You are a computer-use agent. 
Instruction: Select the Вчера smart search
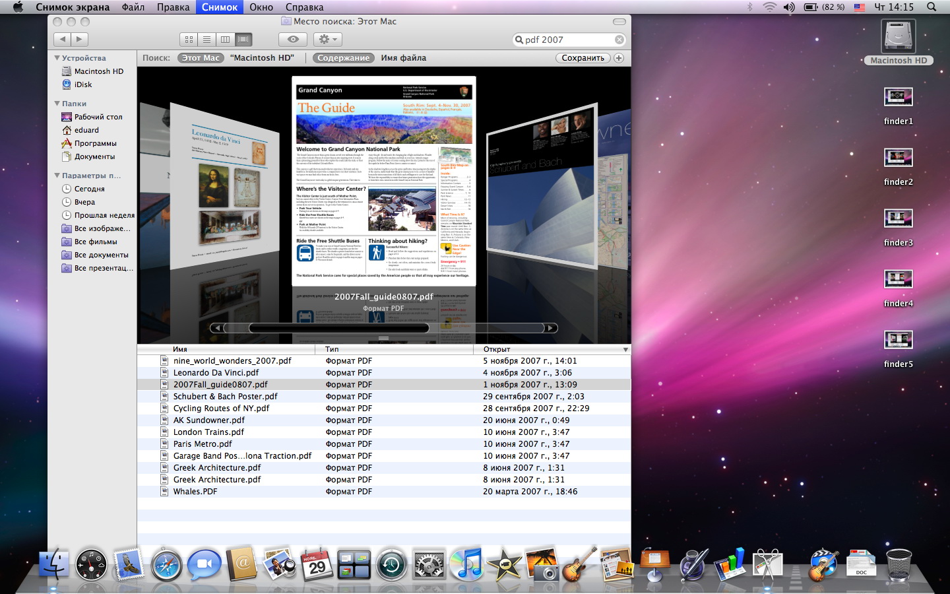(78, 202)
